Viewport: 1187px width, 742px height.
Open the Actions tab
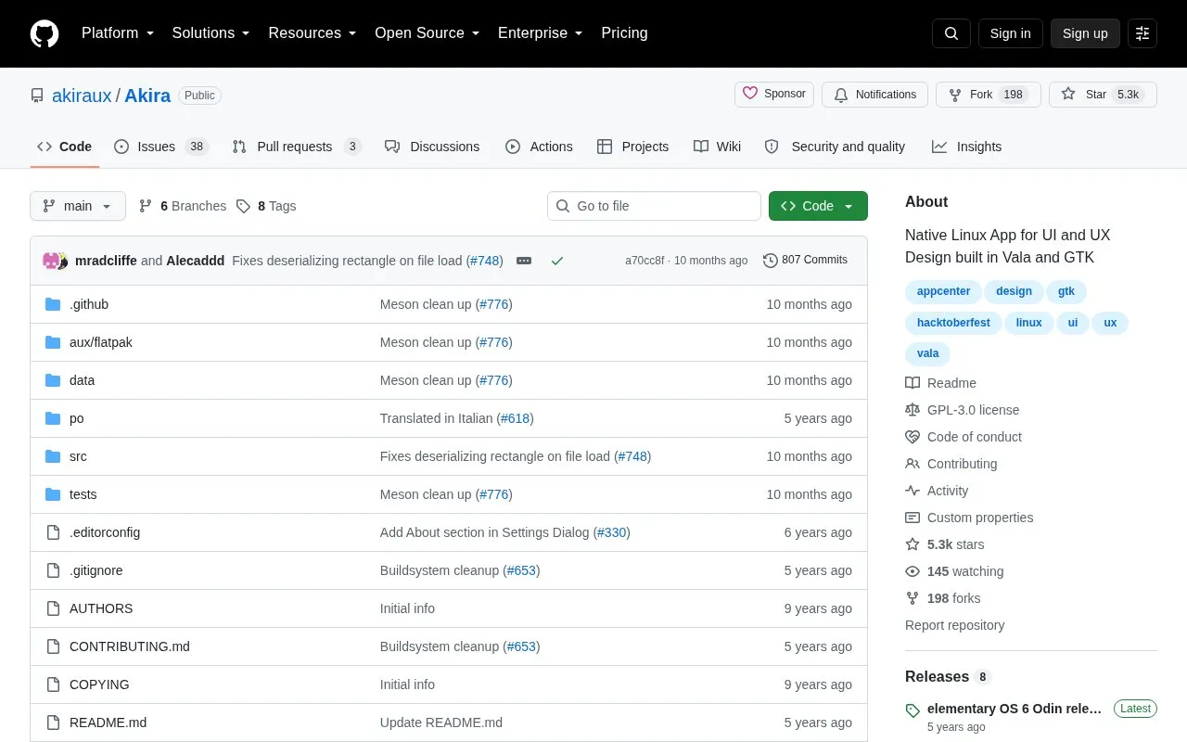[539, 147]
